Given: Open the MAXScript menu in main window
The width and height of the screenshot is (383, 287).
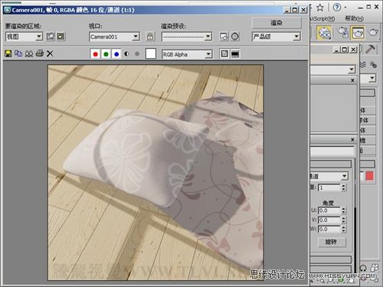Looking at the screenshot, I should pyautogui.click(x=322, y=18).
